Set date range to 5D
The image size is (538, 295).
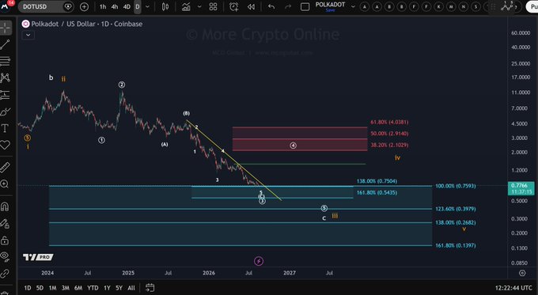[40, 288]
